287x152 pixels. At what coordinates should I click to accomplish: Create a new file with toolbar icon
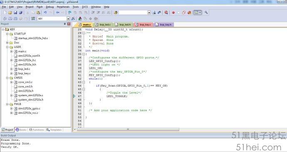tap(5, 12)
